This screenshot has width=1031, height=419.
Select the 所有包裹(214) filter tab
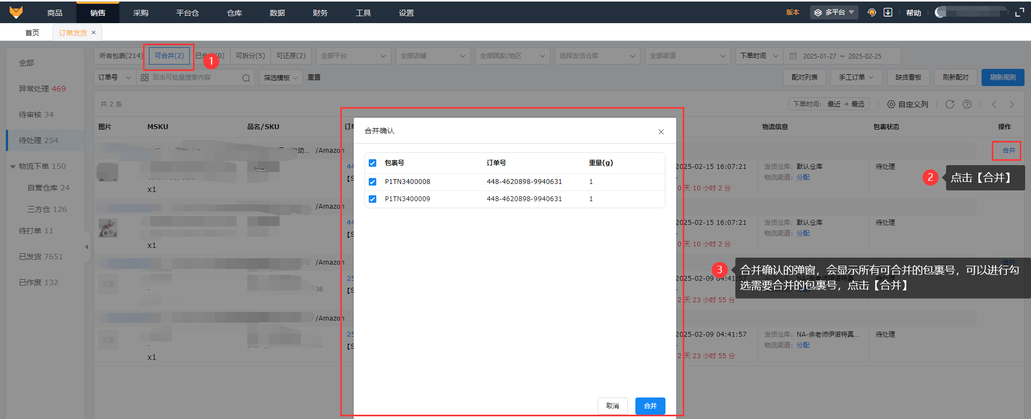[121, 56]
